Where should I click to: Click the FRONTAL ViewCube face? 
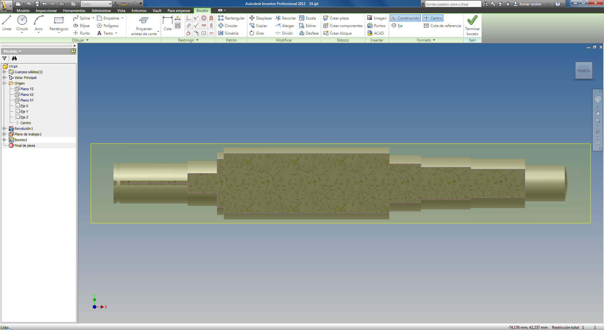[584, 71]
